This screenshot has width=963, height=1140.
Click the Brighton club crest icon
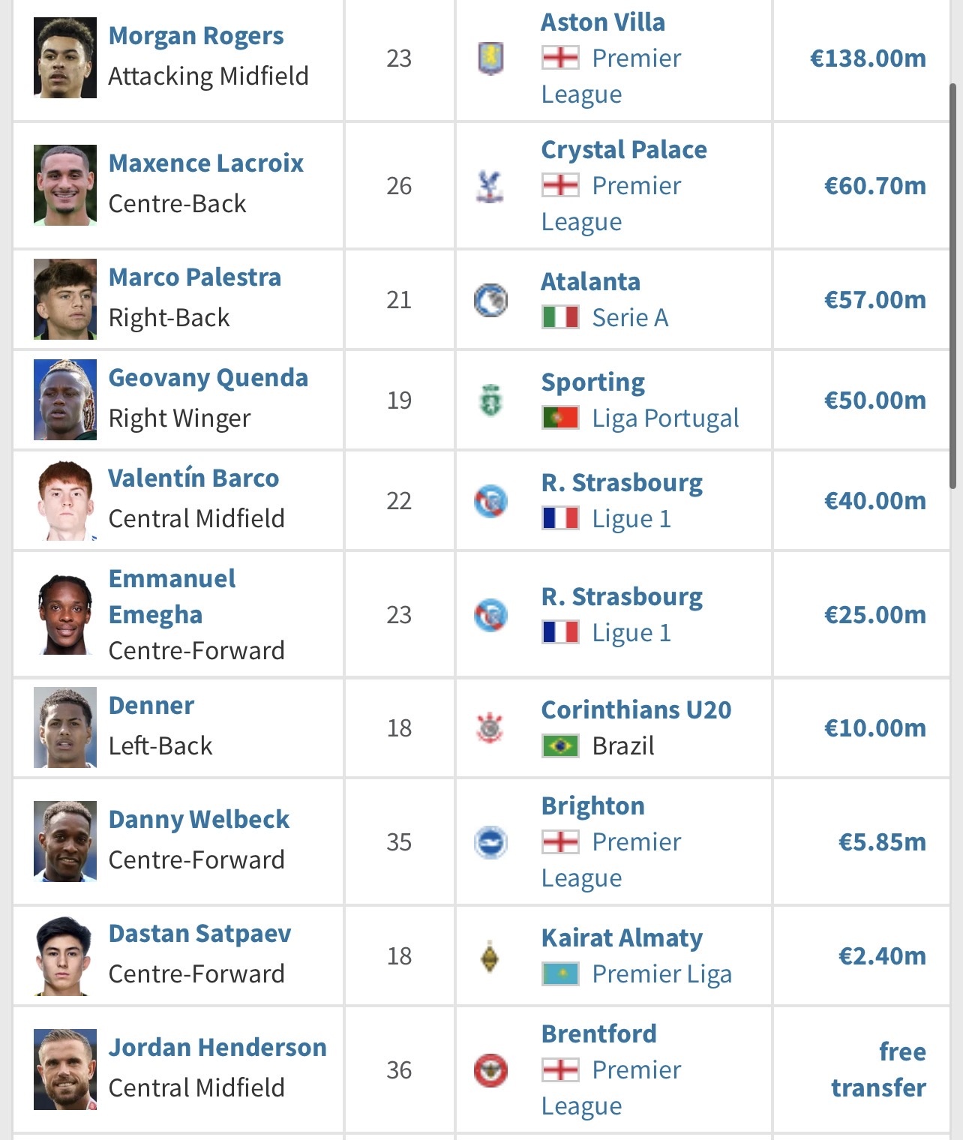coord(490,841)
